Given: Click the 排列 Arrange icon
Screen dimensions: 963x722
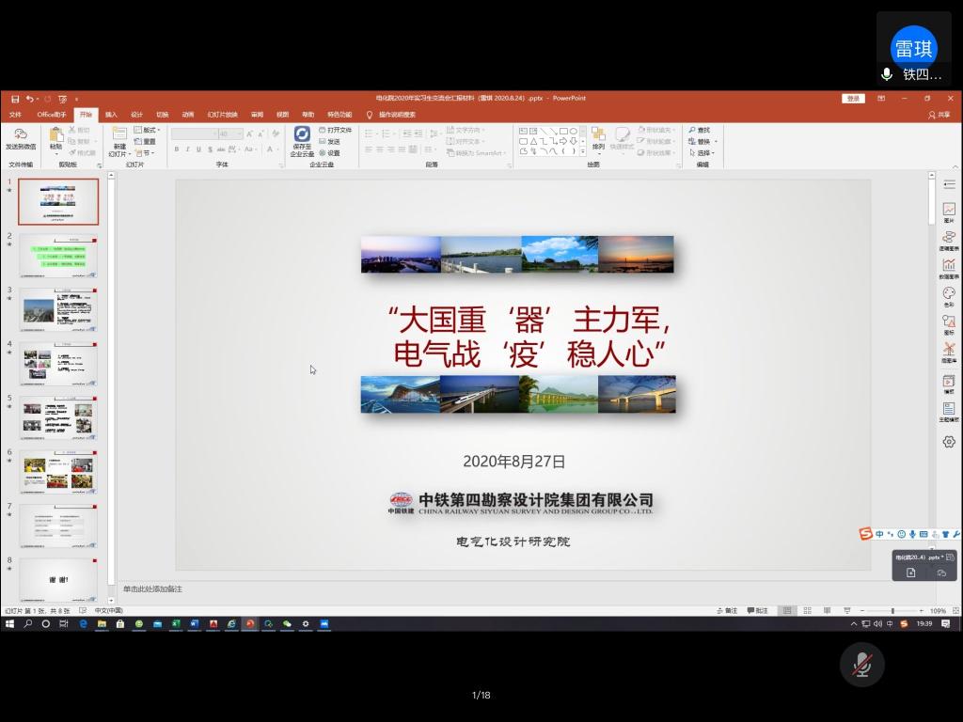Looking at the screenshot, I should 599,139.
